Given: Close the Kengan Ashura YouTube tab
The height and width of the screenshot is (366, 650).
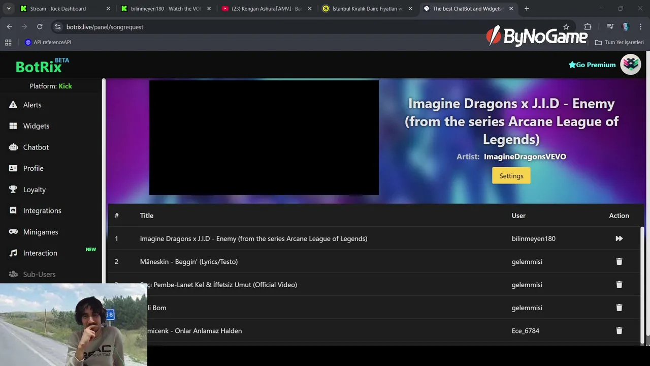Looking at the screenshot, I should [x=310, y=9].
